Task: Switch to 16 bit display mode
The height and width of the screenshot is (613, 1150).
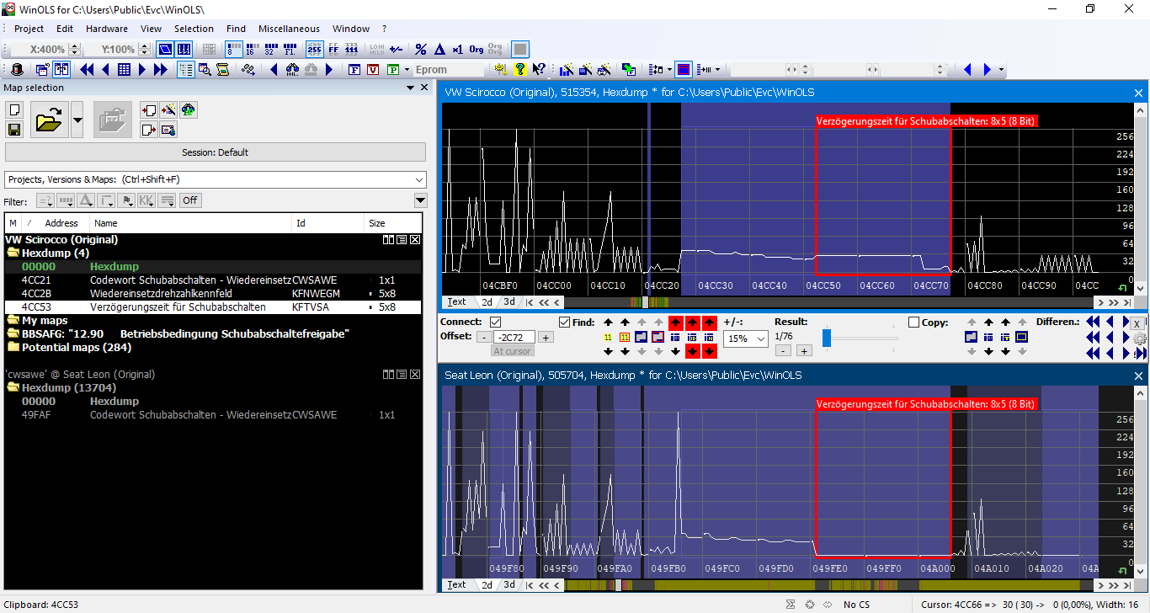Action: click(x=253, y=49)
